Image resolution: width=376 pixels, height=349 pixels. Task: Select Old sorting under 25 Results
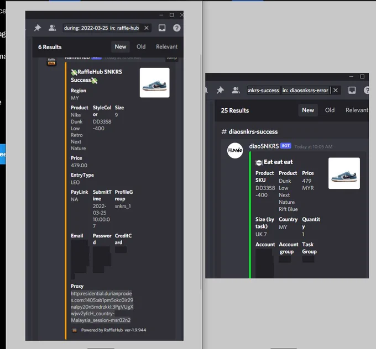point(330,110)
